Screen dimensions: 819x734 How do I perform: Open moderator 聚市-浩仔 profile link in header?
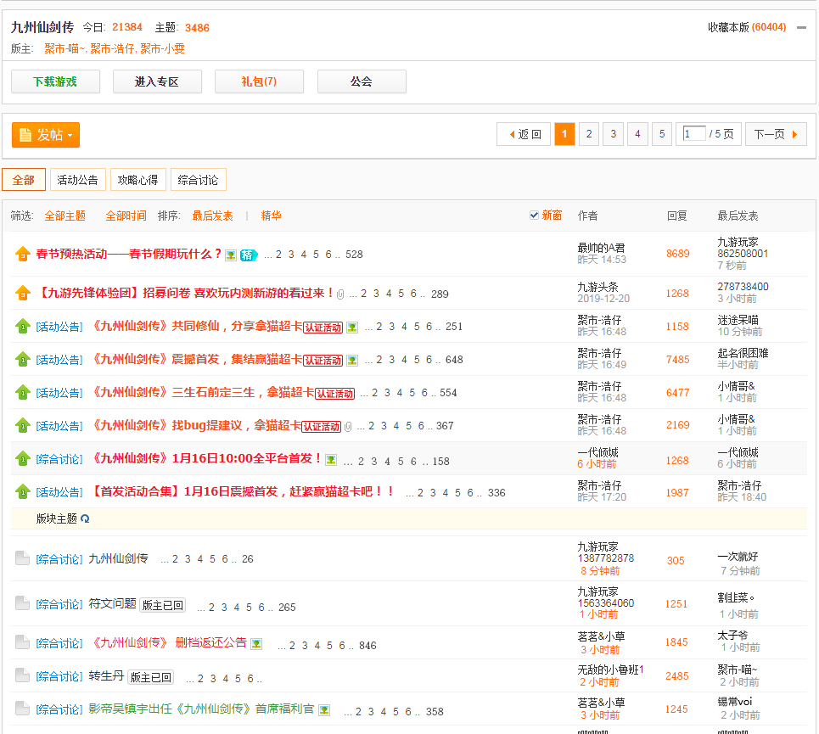coord(112,48)
